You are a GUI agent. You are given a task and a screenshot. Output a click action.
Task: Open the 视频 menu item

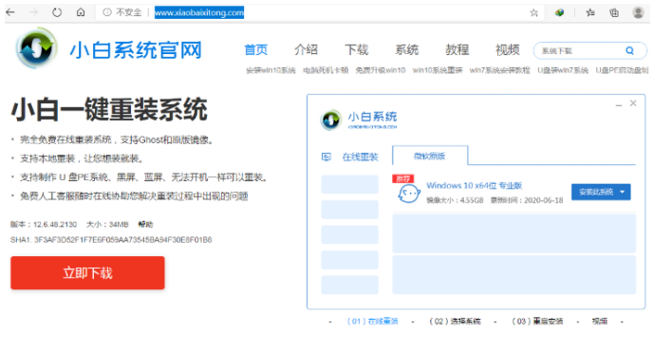507,50
